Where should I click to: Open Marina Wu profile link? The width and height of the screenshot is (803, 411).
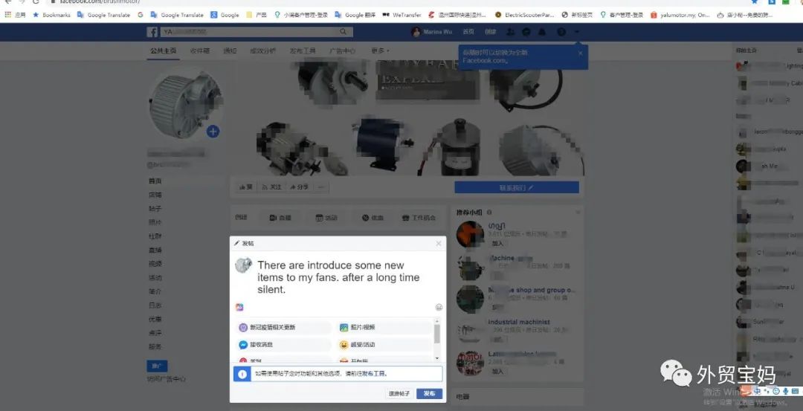(430, 32)
